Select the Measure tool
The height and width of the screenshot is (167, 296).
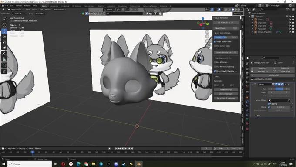click(x=4, y=59)
